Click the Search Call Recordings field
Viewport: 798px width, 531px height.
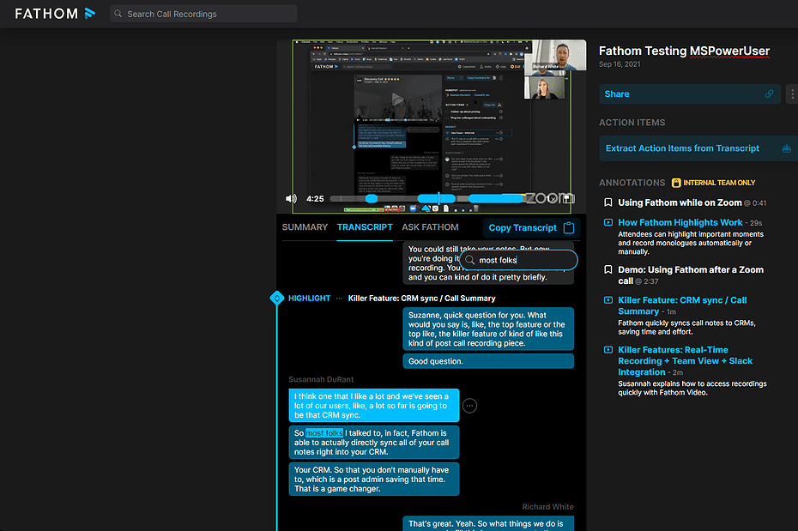click(203, 14)
